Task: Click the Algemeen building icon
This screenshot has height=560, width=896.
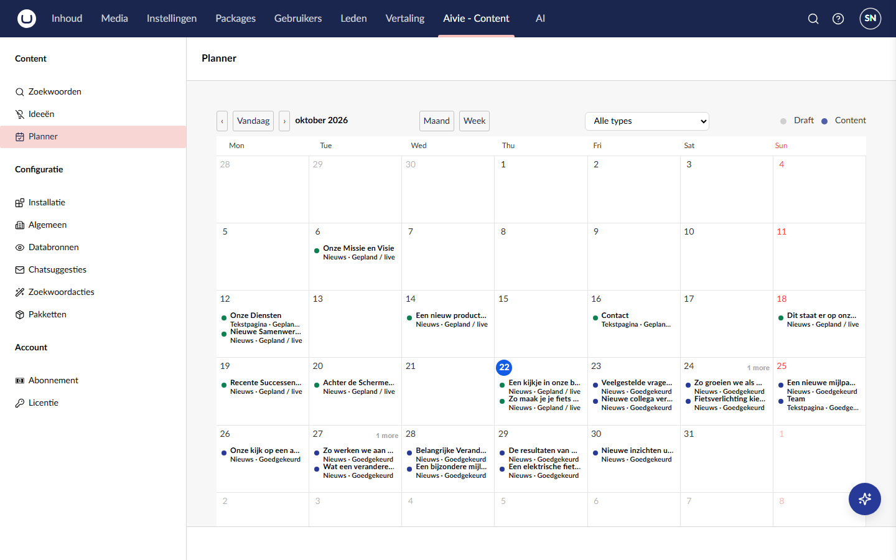Action: click(20, 225)
